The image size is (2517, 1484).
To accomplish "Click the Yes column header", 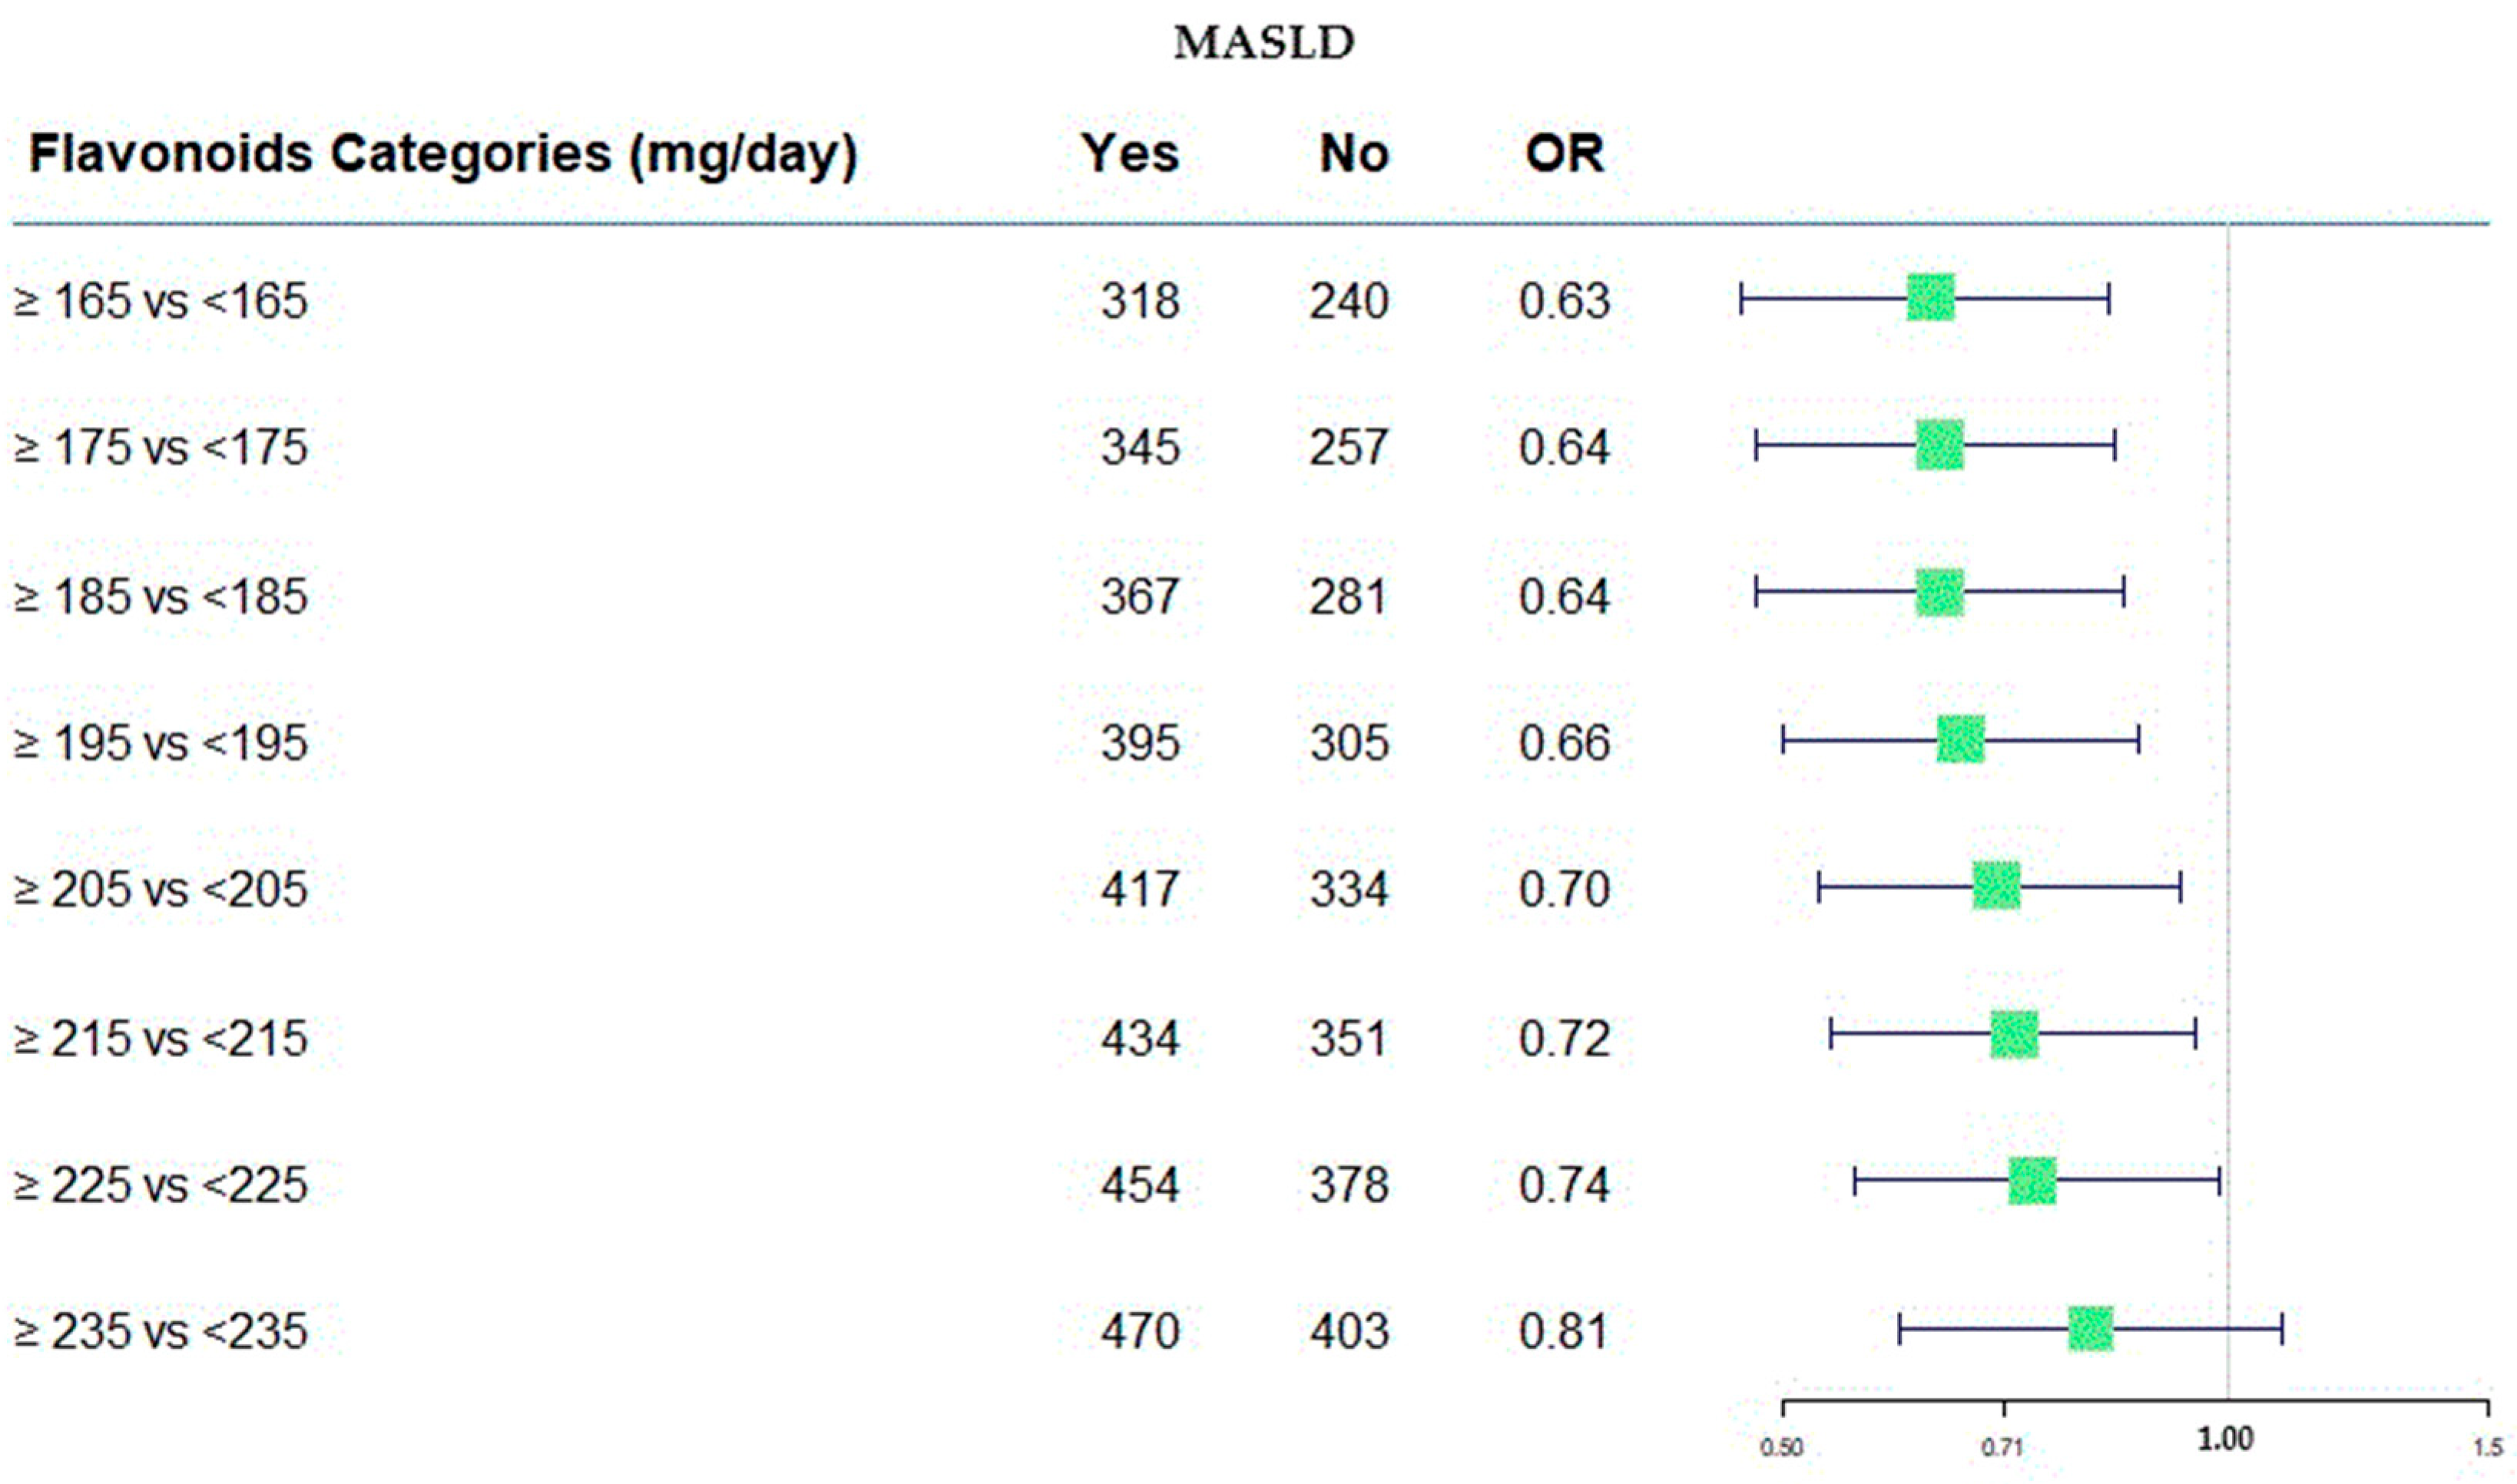I will coord(1131,154).
